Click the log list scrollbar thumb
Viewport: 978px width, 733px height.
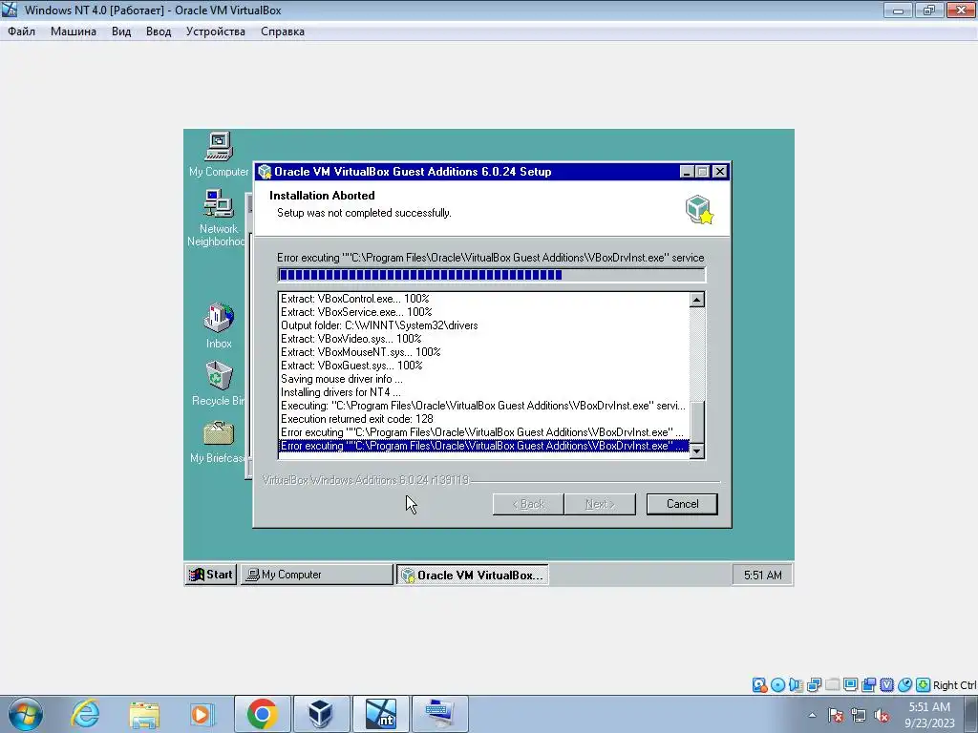tap(696, 422)
